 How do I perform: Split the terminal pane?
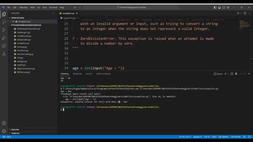232,74
